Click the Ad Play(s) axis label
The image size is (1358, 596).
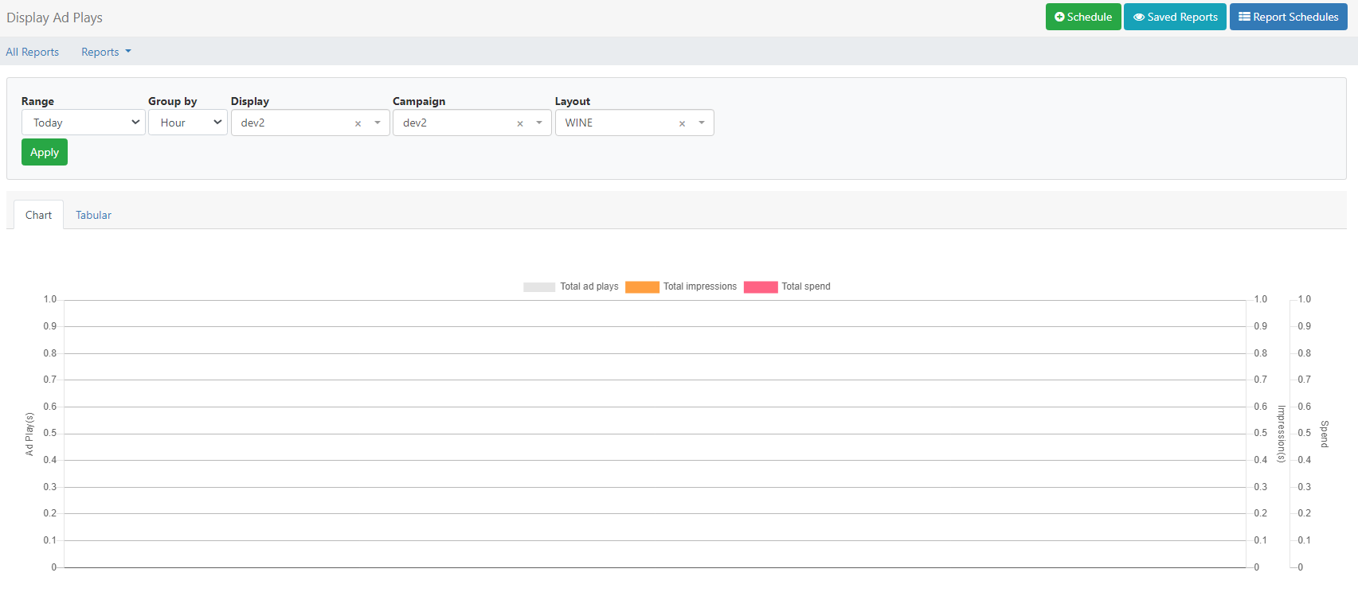point(29,434)
